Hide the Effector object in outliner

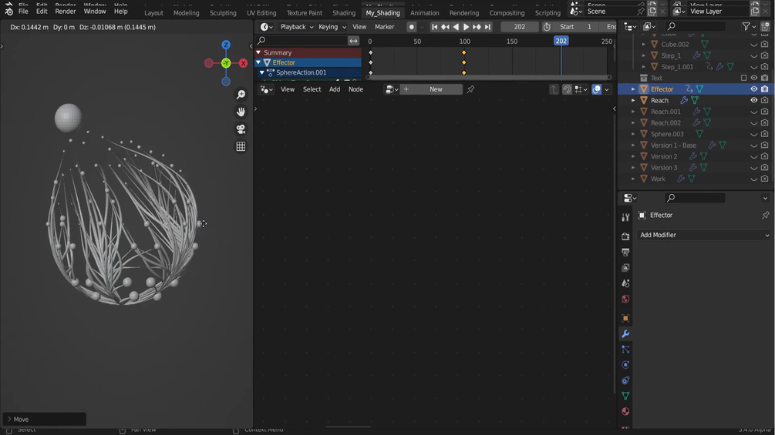[x=753, y=89]
